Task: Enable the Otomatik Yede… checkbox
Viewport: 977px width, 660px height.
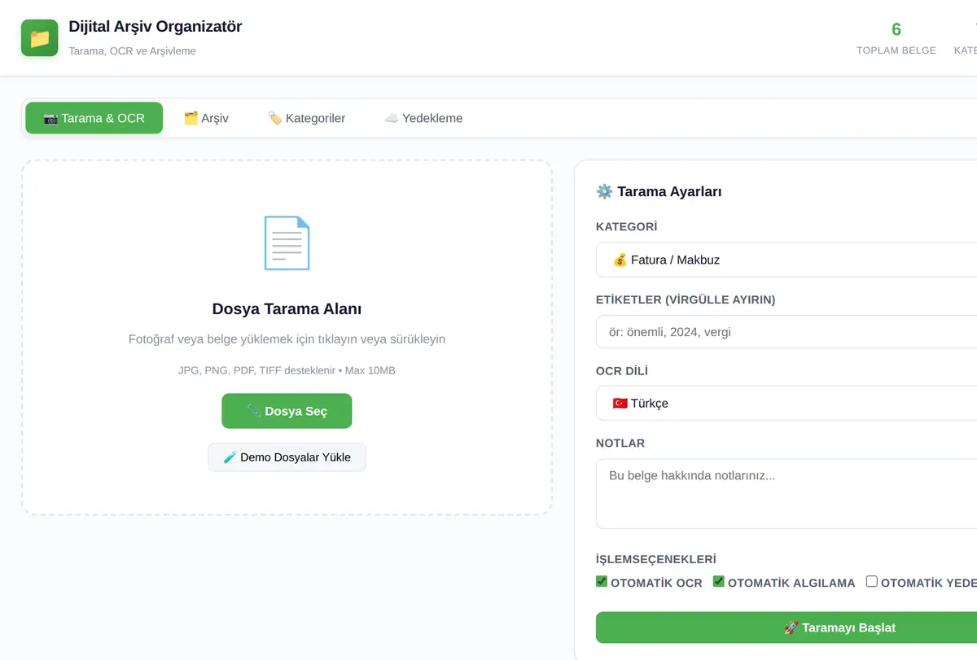Action: pyautogui.click(x=872, y=582)
